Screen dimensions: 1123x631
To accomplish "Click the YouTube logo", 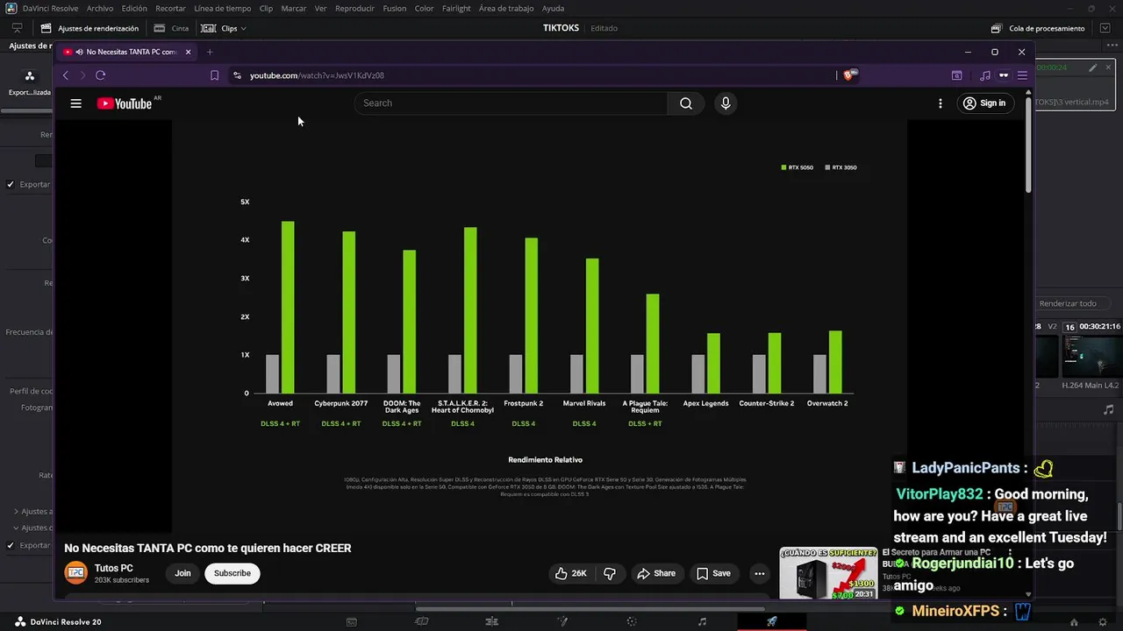I will (125, 103).
